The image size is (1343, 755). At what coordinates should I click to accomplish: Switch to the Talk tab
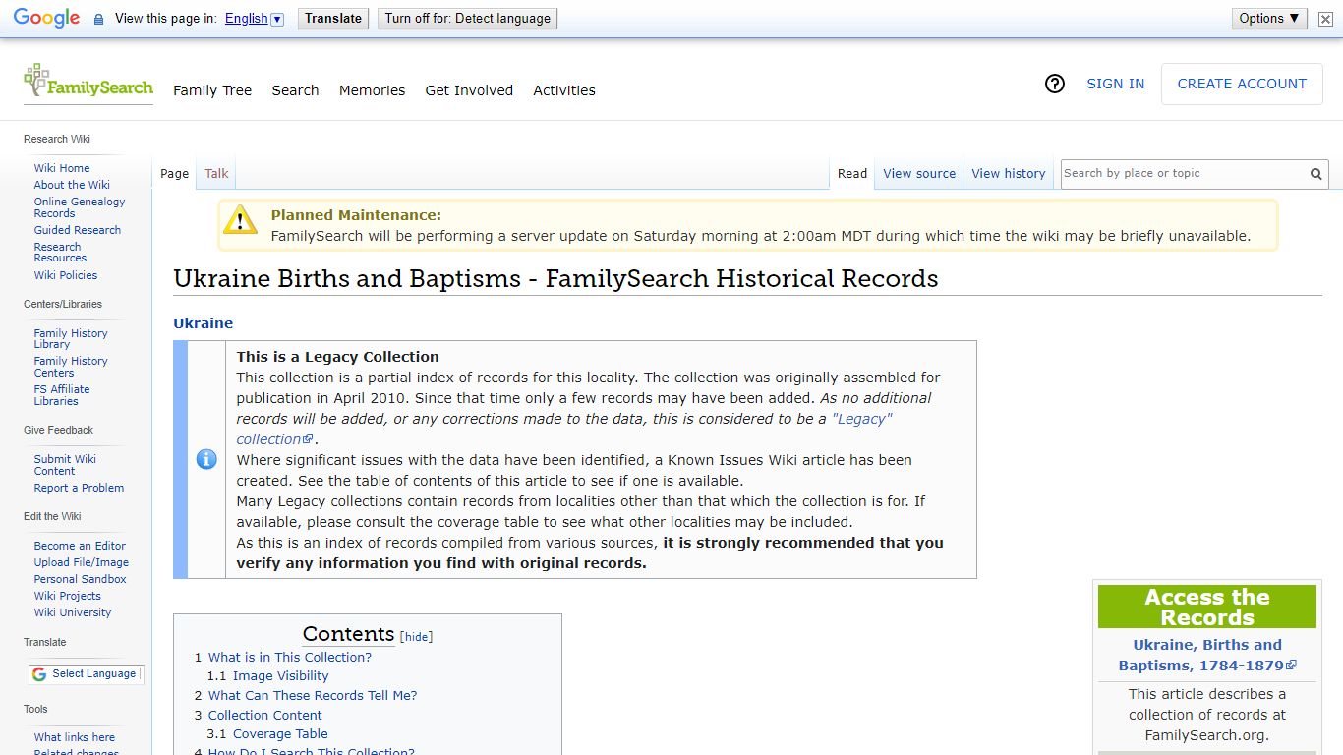coord(216,174)
